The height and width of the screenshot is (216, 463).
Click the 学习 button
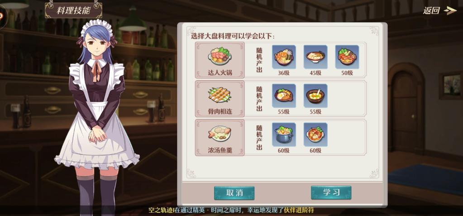pyautogui.click(x=331, y=192)
